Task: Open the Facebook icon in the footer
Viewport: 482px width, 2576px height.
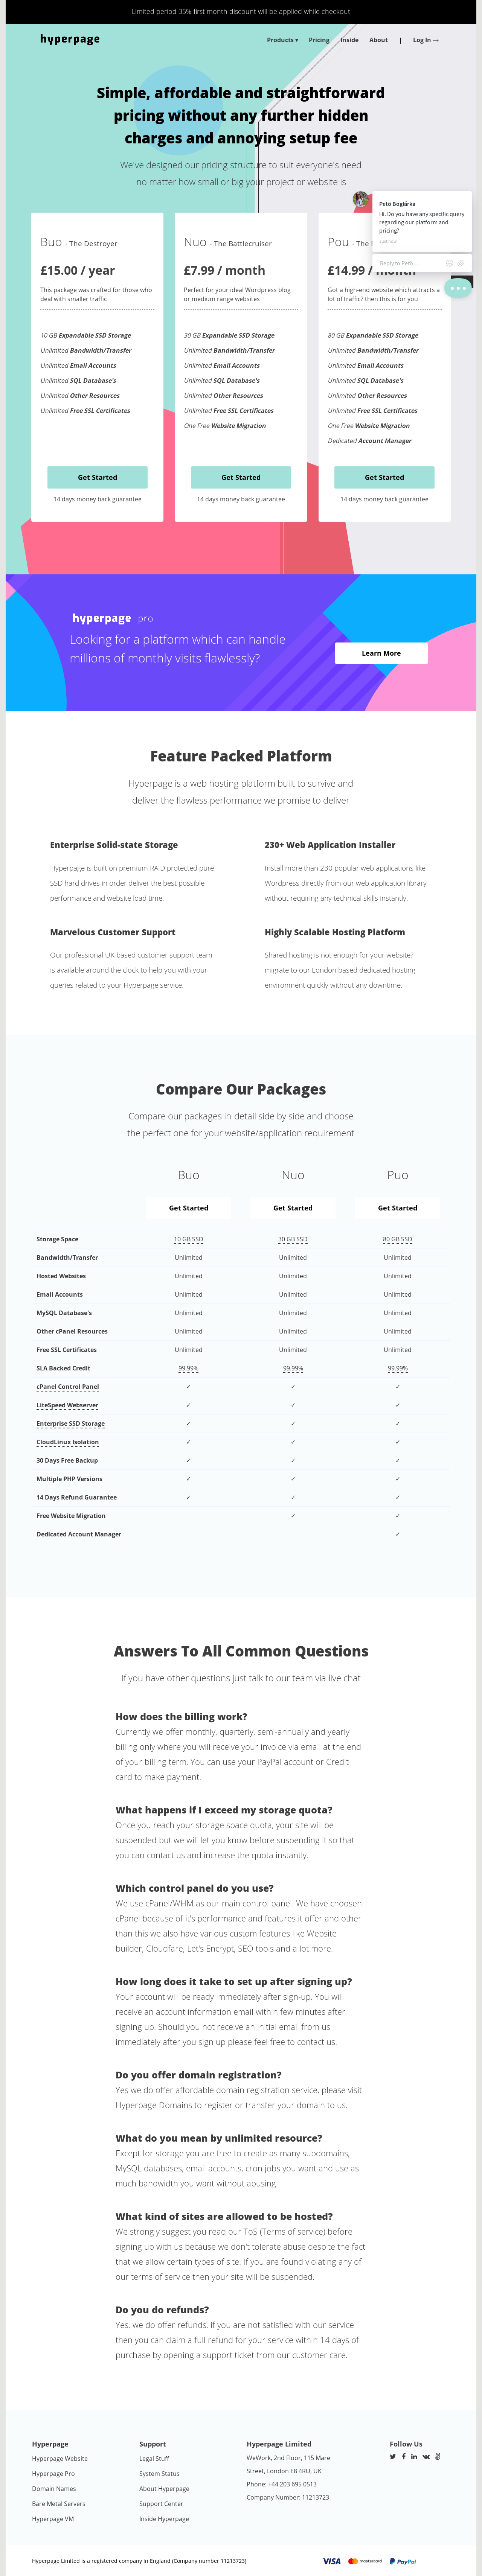Action: click(404, 2457)
